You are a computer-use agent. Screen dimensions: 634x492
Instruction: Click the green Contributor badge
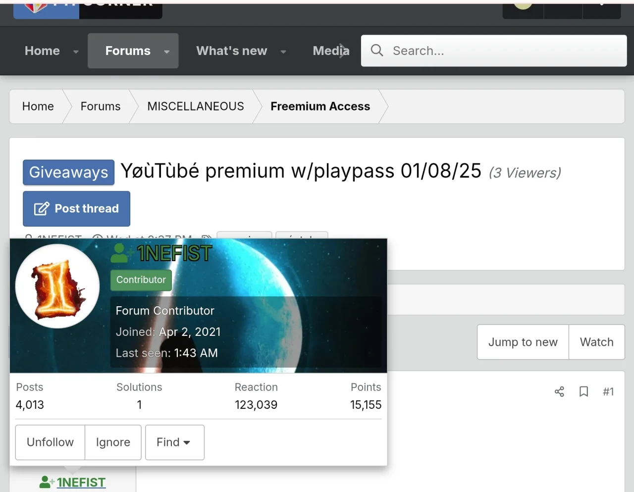pyautogui.click(x=141, y=280)
